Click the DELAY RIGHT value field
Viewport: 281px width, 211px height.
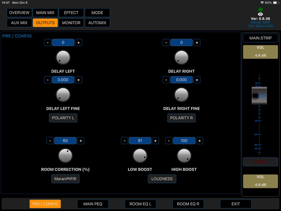(x=182, y=42)
